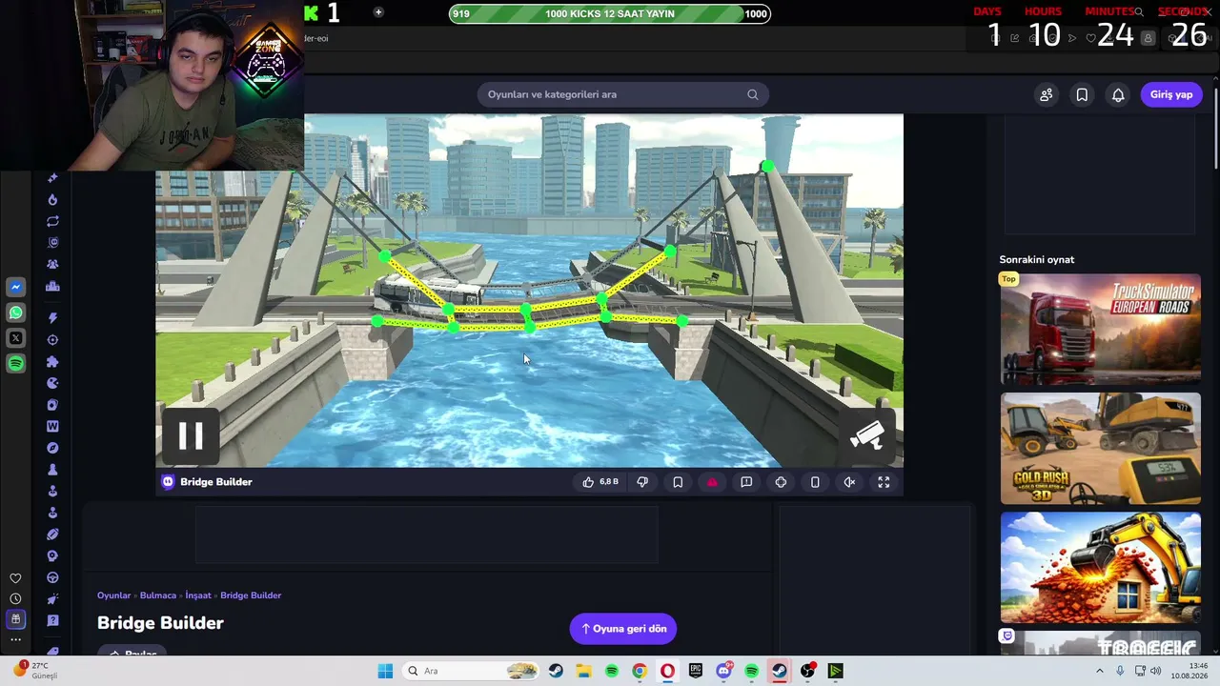
Task: Switch camera view in the game
Action: click(866, 436)
